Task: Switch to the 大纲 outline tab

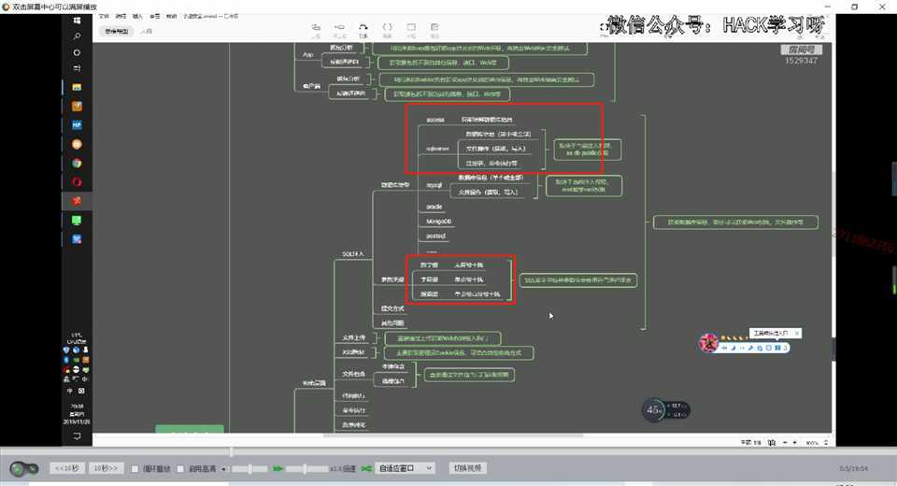Action: point(147,32)
